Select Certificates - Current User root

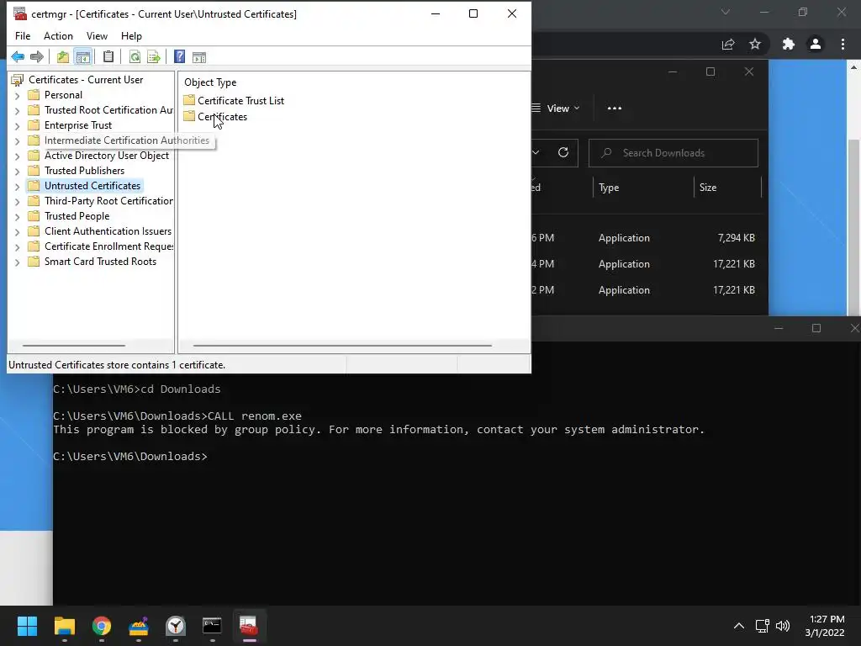(86, 80)
